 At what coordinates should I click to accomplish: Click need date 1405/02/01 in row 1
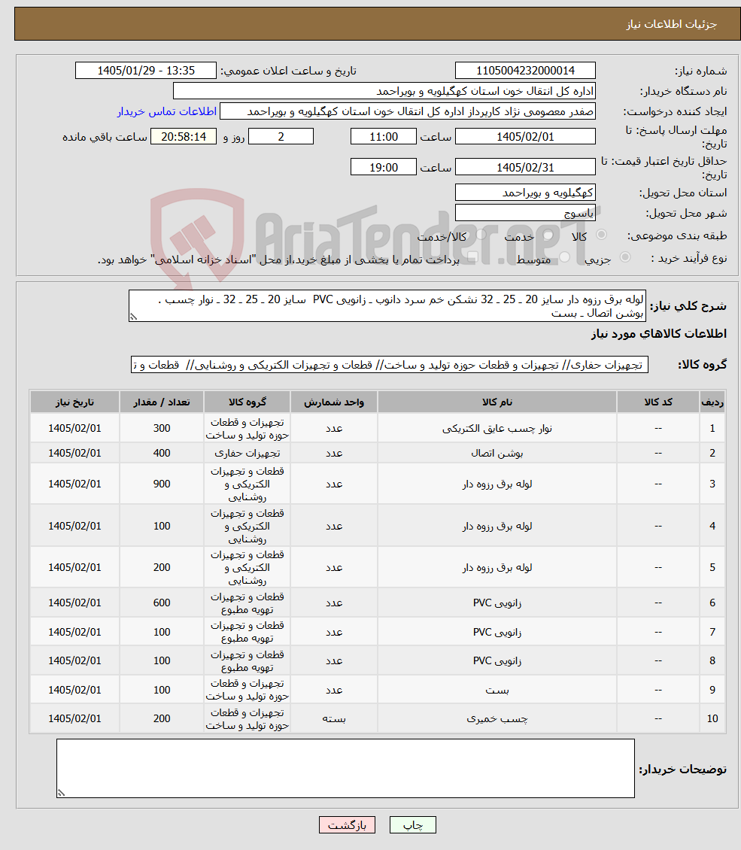point(74,428)
